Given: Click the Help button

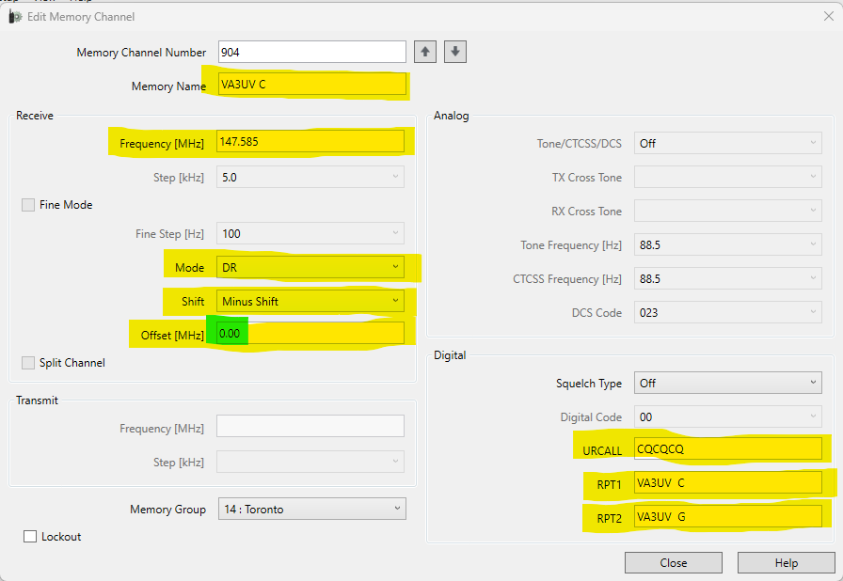Looking at the screenshot, I should 786,563.
